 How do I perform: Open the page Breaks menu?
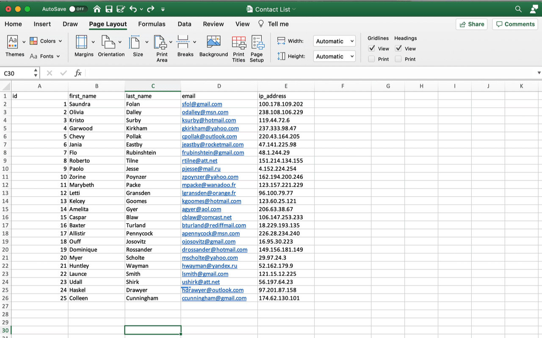pyautogui.click(x=185, y=46)
